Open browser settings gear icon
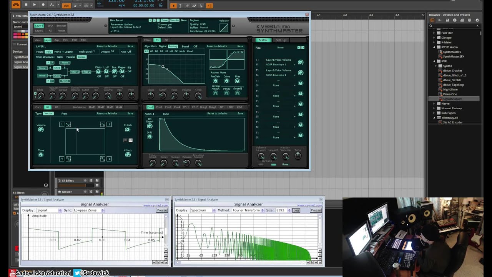 pyautogui.click(x=477, y=20)
